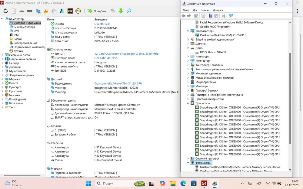Viewport: 303px width, 189px height.
Task: Expand the Мультимедіа node in AIDA64 tree
Action: pyautogui.click(x=2, y=71)
